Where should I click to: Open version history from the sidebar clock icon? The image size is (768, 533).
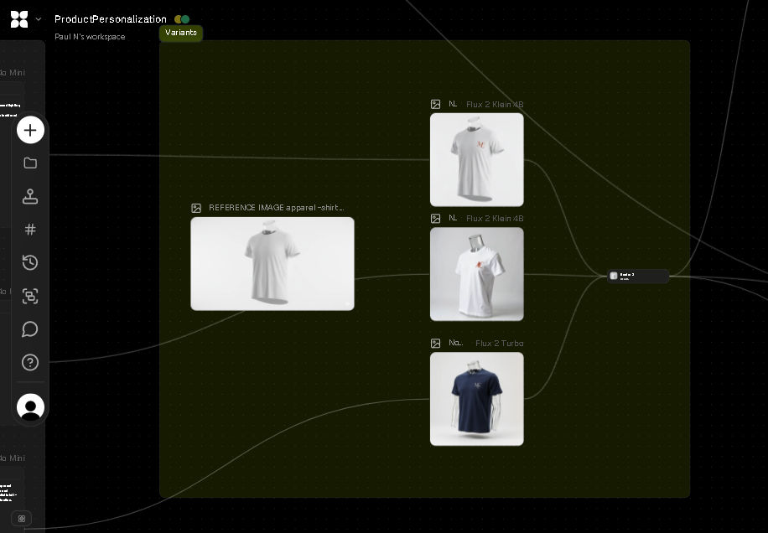pyautogui.click(x=30, y=262)
